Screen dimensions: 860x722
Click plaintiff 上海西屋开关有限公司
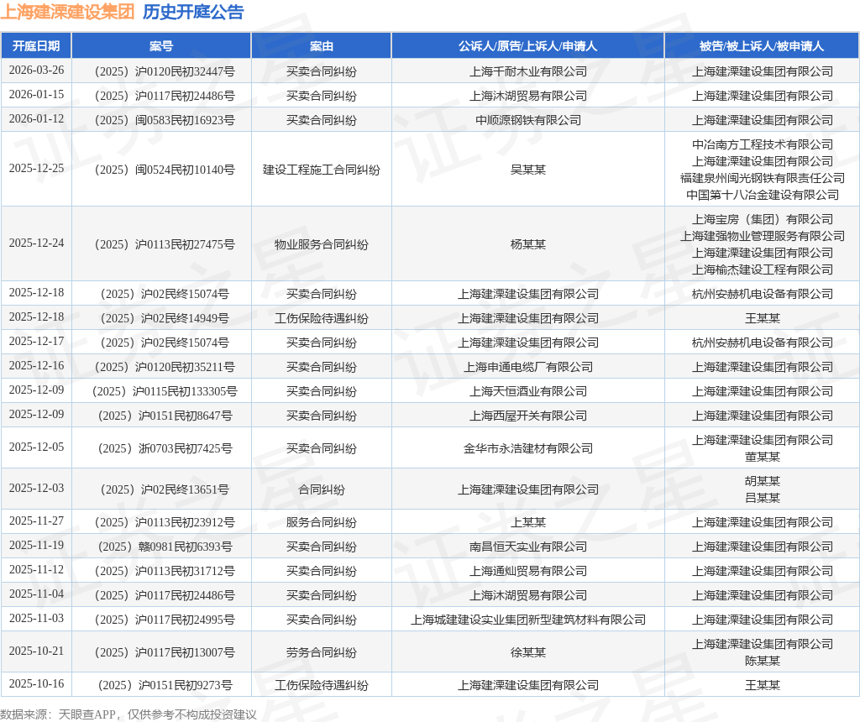point(527,416)
